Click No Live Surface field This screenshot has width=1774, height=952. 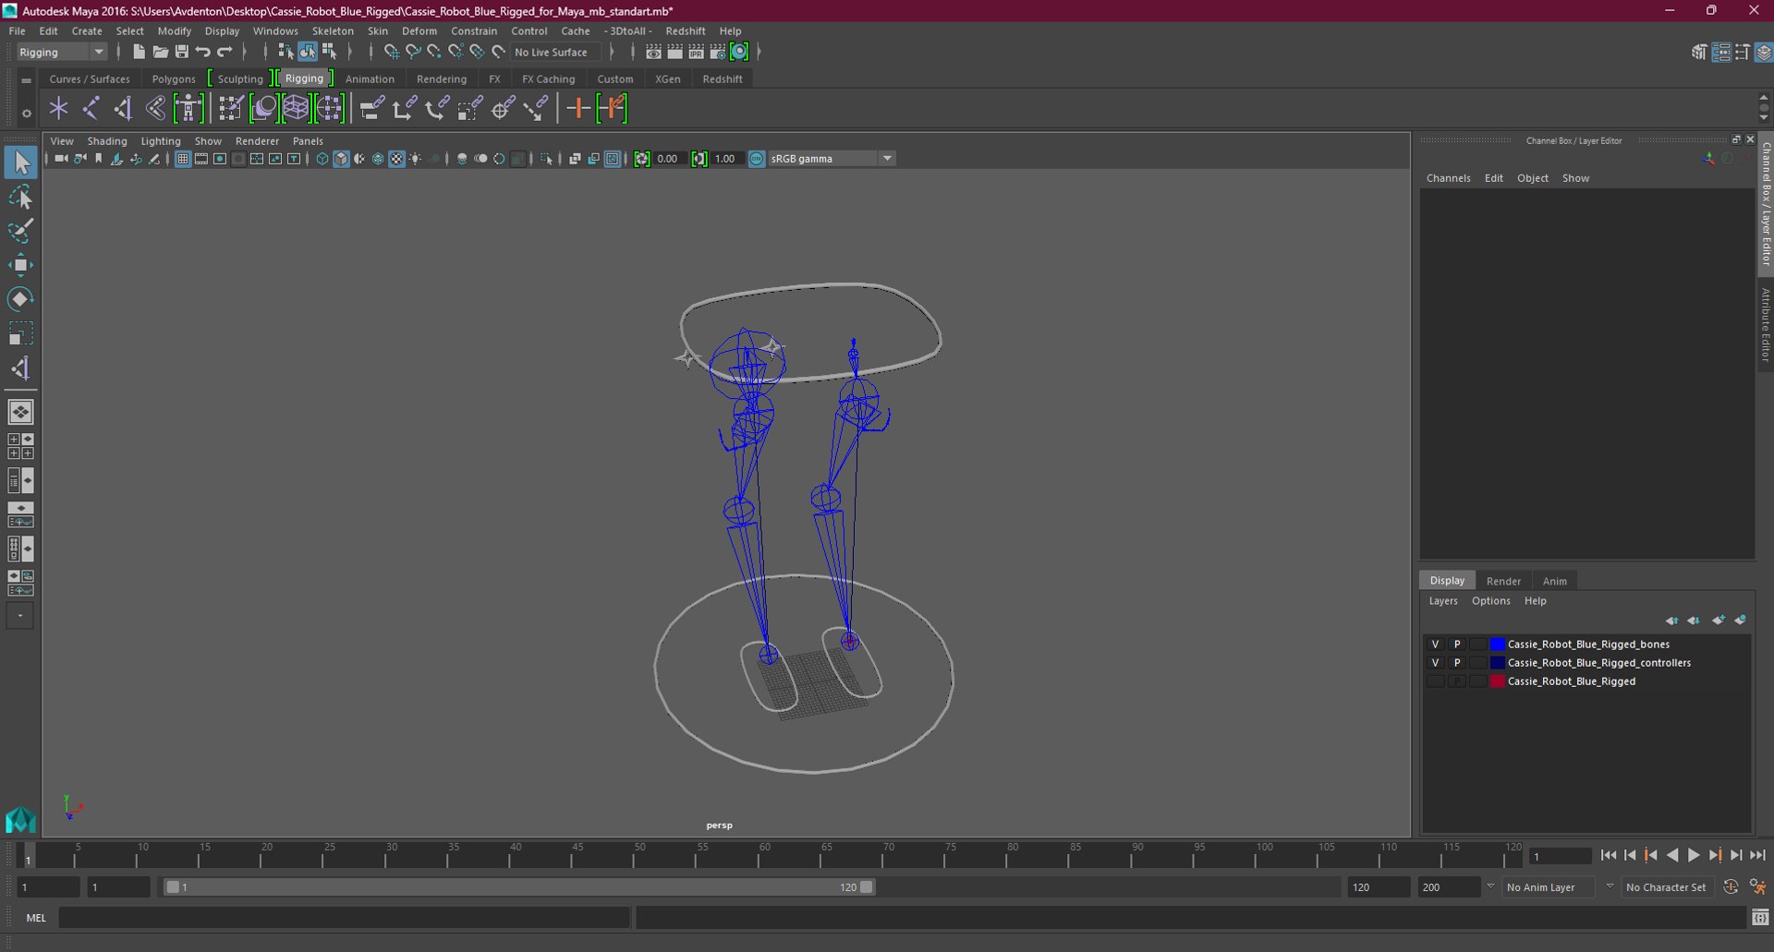tap(557, 52)
